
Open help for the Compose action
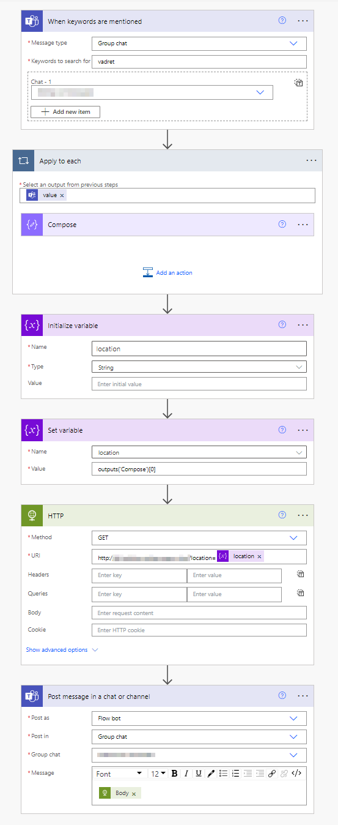[282, 225]
